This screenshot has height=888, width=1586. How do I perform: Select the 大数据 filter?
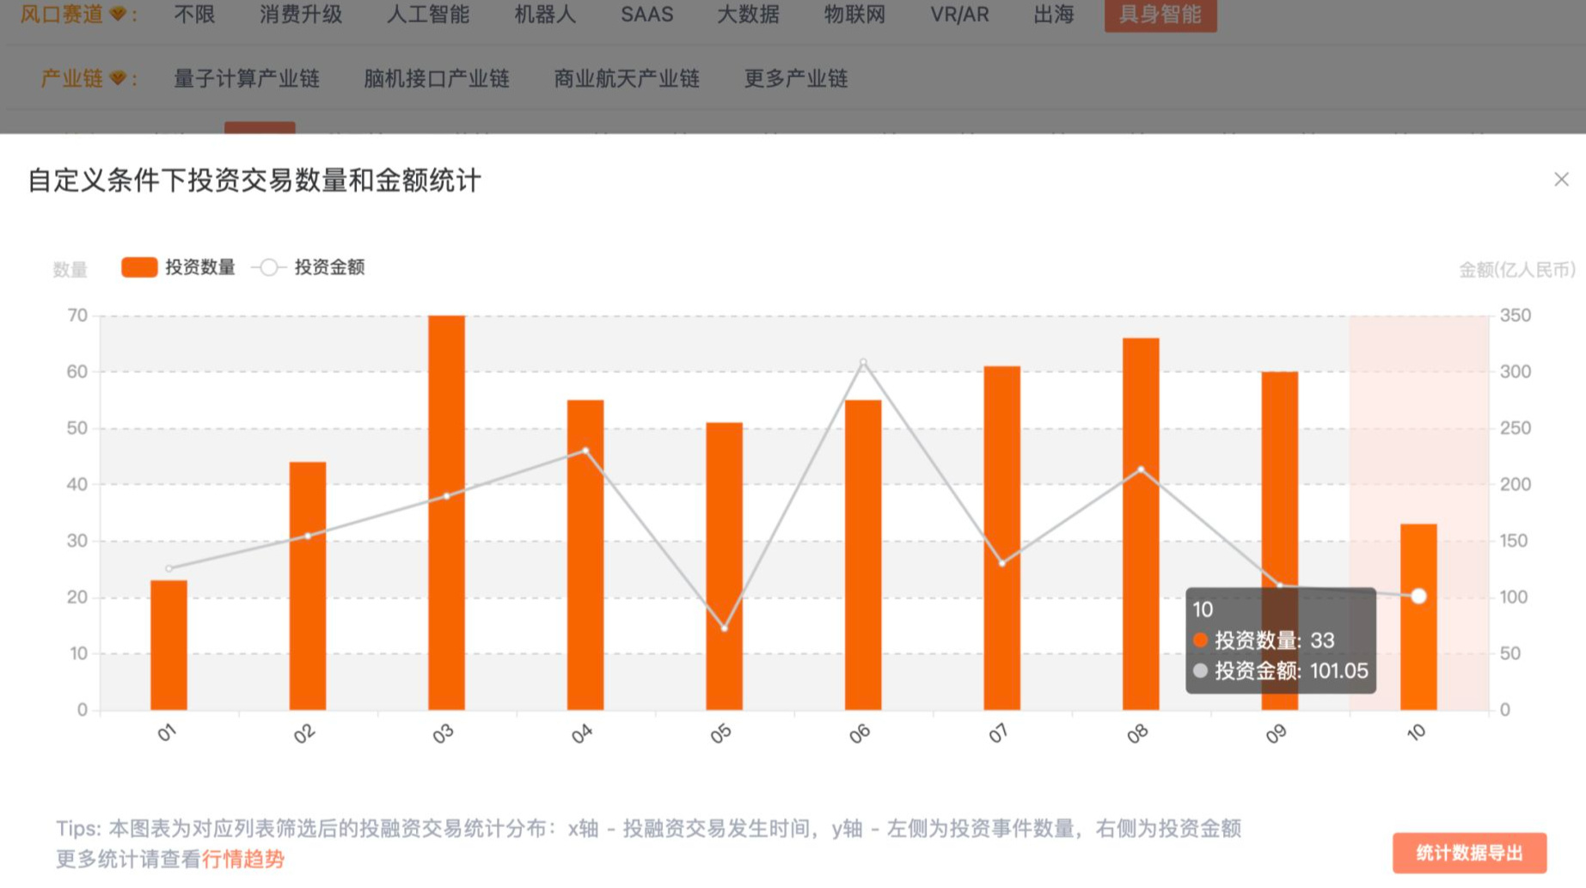[x=748, y=15]
